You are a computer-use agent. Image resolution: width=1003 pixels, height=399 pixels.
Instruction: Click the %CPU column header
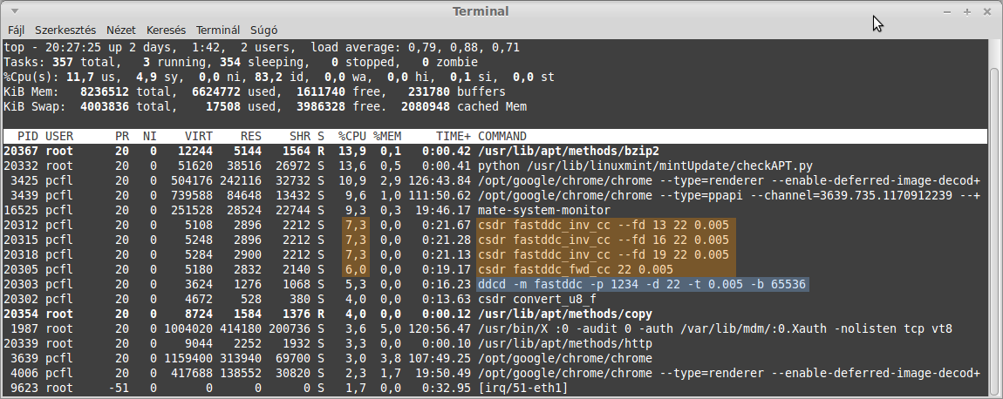[351, 136]
